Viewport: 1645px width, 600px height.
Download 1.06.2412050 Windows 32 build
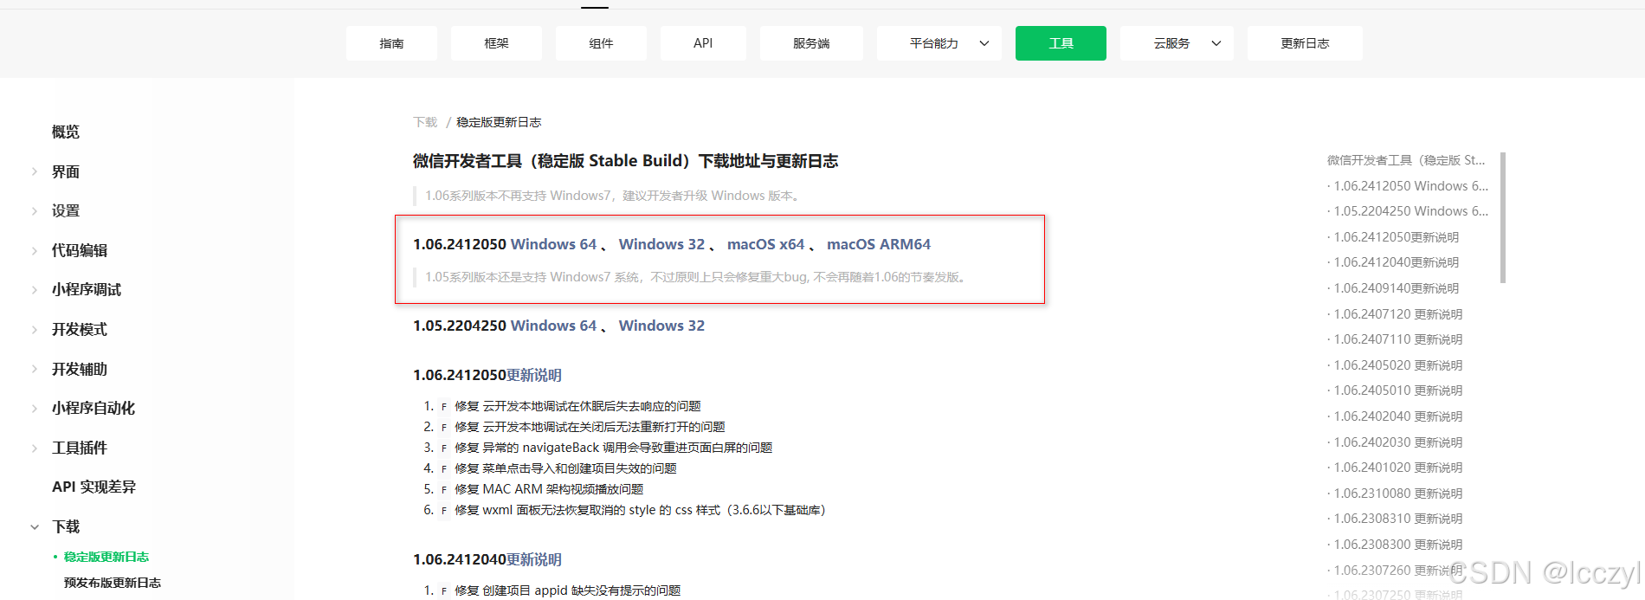pos(661,244)
